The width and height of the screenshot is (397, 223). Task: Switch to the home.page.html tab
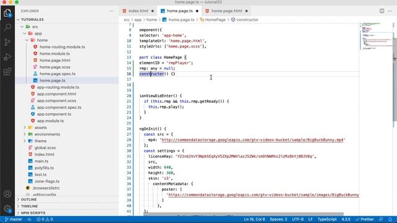226,11
